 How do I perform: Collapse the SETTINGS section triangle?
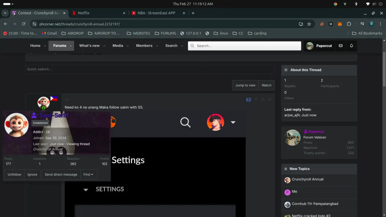pos(86,190)
